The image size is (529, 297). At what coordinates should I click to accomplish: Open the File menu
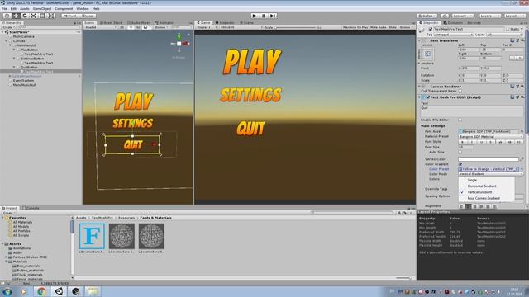click(4, 9)
